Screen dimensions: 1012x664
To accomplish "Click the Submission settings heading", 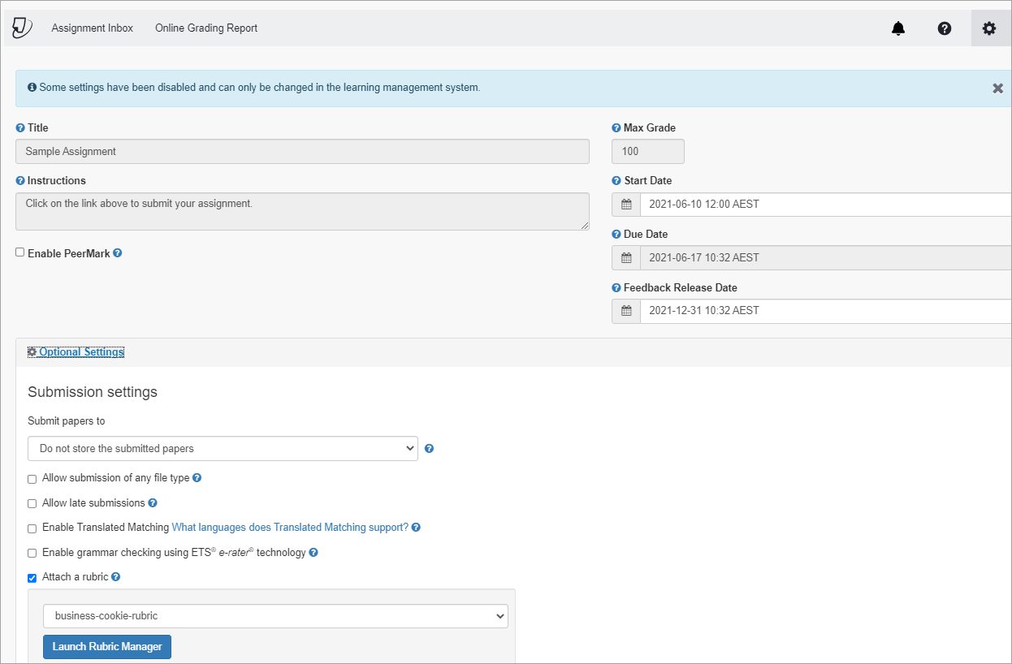I will click(93, 392).
